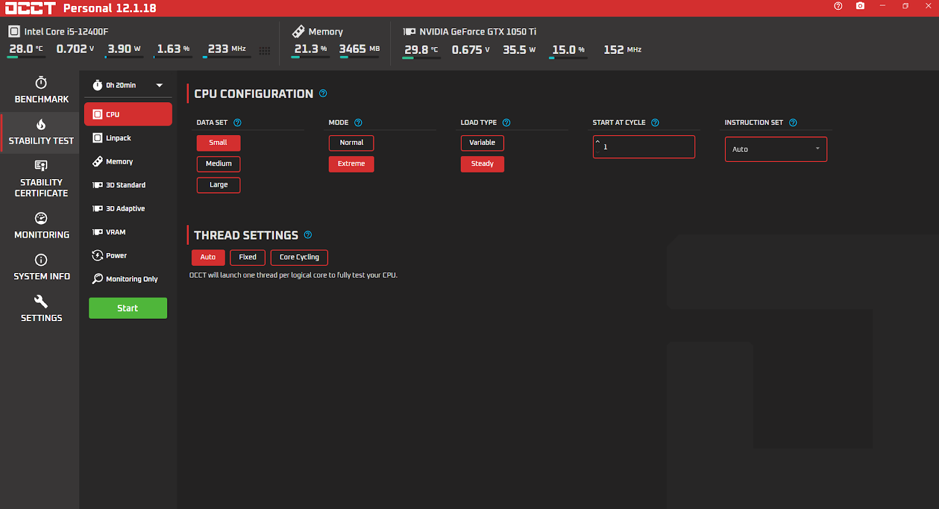The image size is (939, 509).
Task: Choose Small data set
Action: click(218, 143)
